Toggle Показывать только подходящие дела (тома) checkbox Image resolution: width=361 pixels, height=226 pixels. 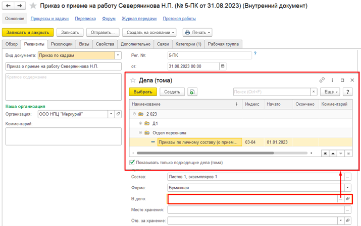[x=132, y=163]
